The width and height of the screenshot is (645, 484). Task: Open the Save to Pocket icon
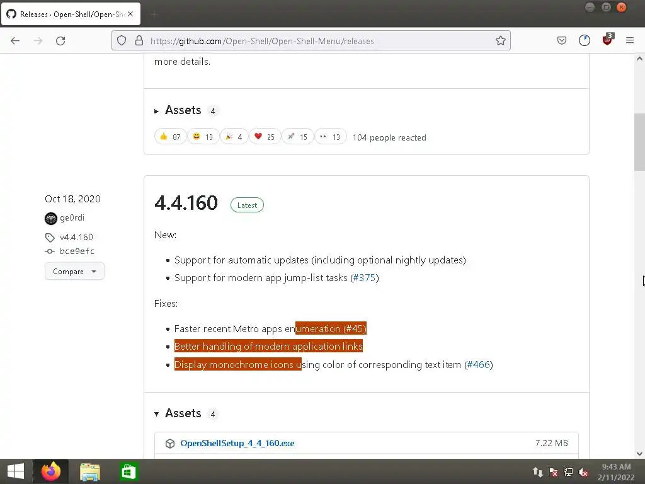click(x=561, y=40)
